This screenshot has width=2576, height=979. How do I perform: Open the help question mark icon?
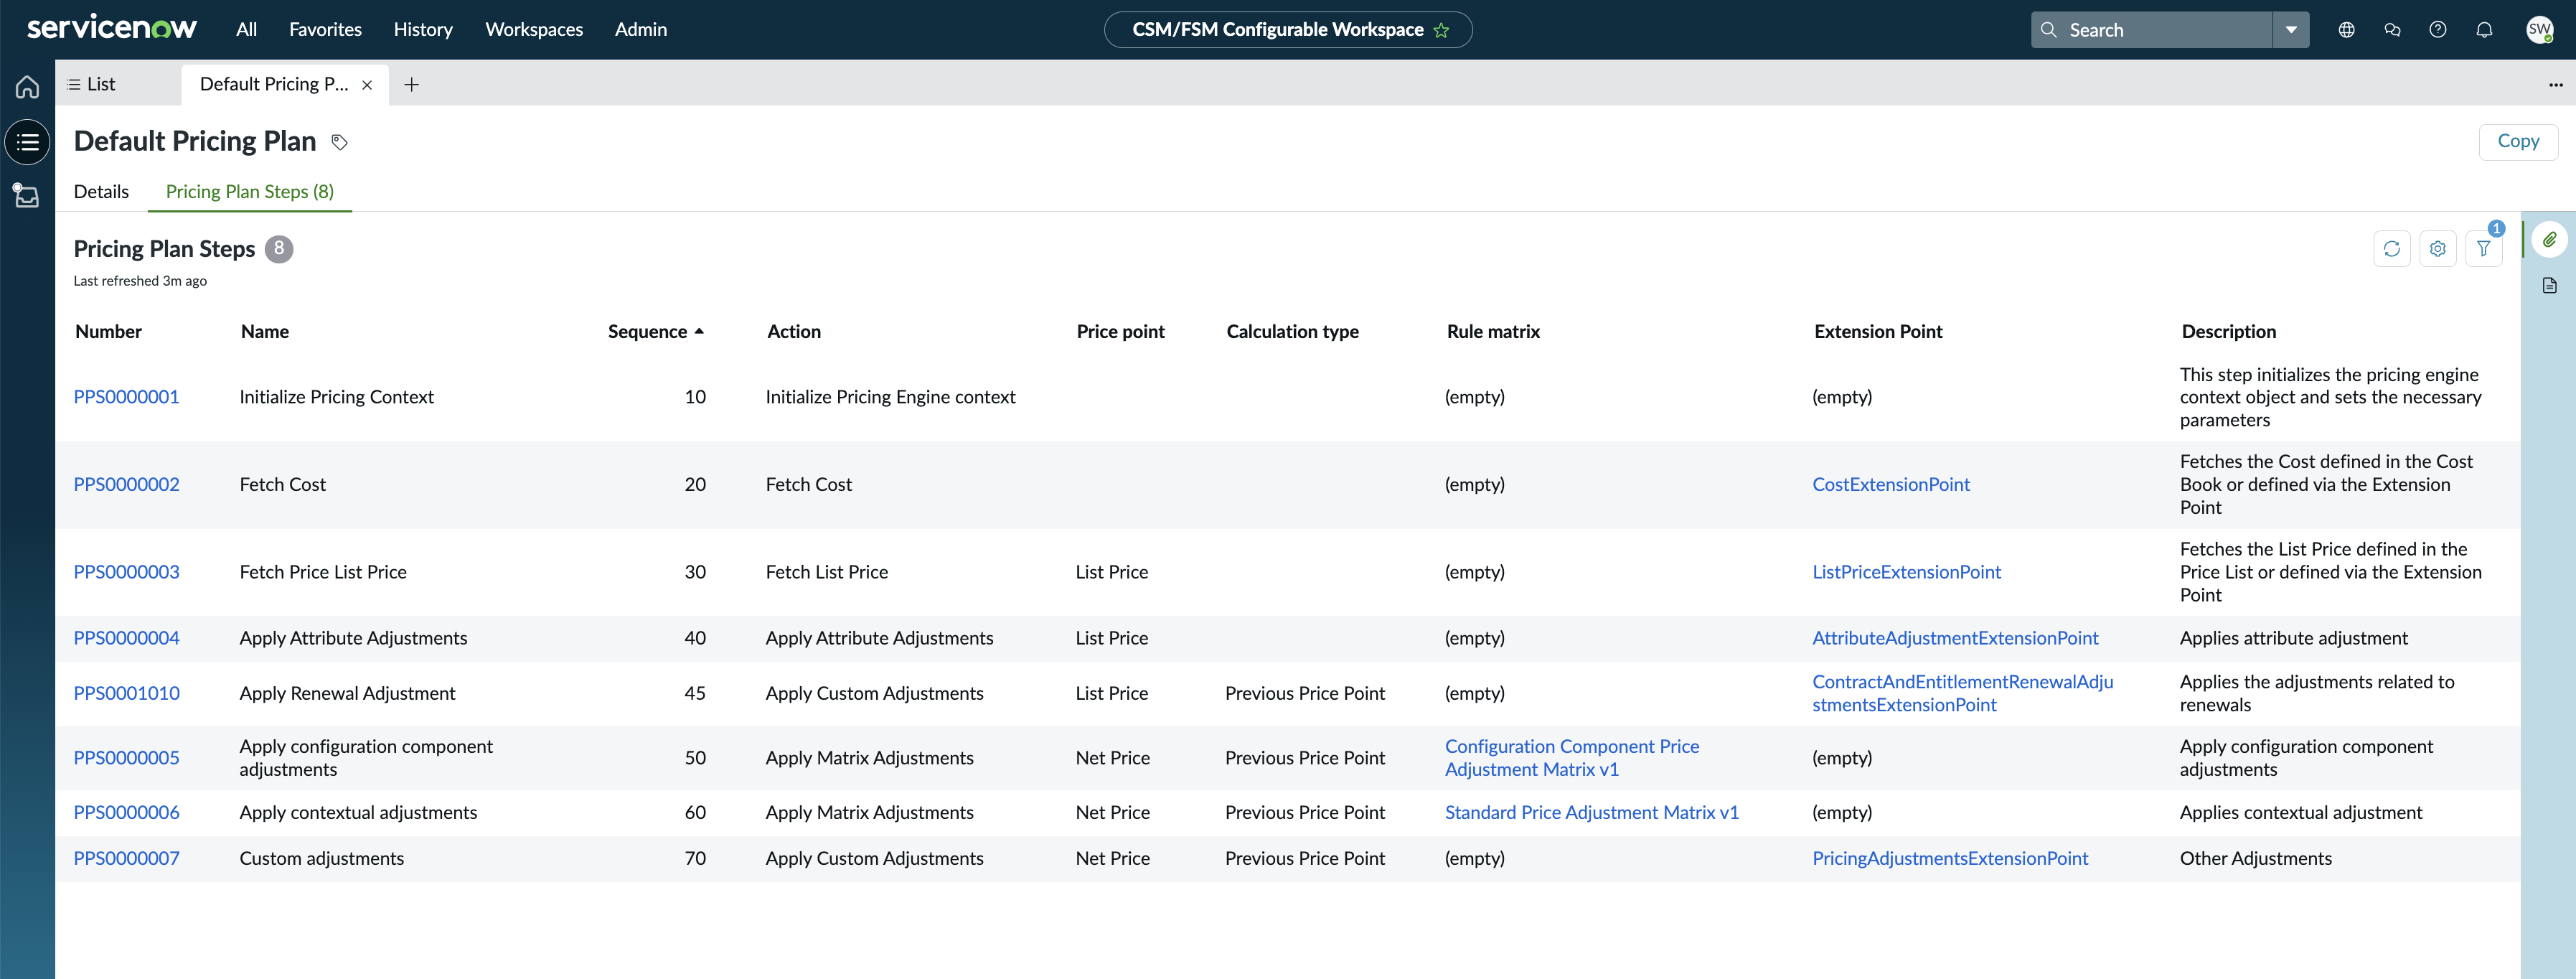point(2438,30)
